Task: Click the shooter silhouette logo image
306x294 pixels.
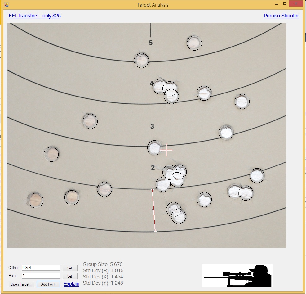Action: pyautogui.click(x=237, y=276)
